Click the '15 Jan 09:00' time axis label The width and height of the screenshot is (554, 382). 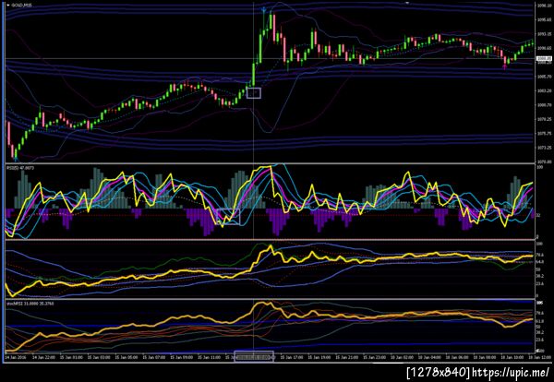point(182,357)
